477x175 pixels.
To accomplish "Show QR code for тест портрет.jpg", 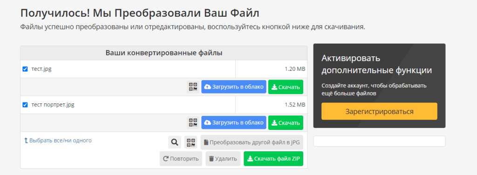I will point(193,123).
